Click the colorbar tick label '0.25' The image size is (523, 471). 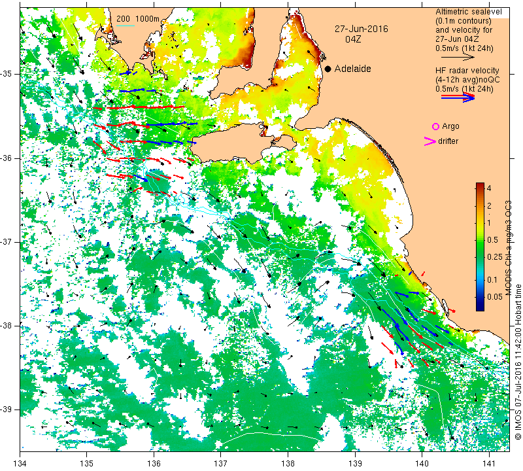pos(495,256)
